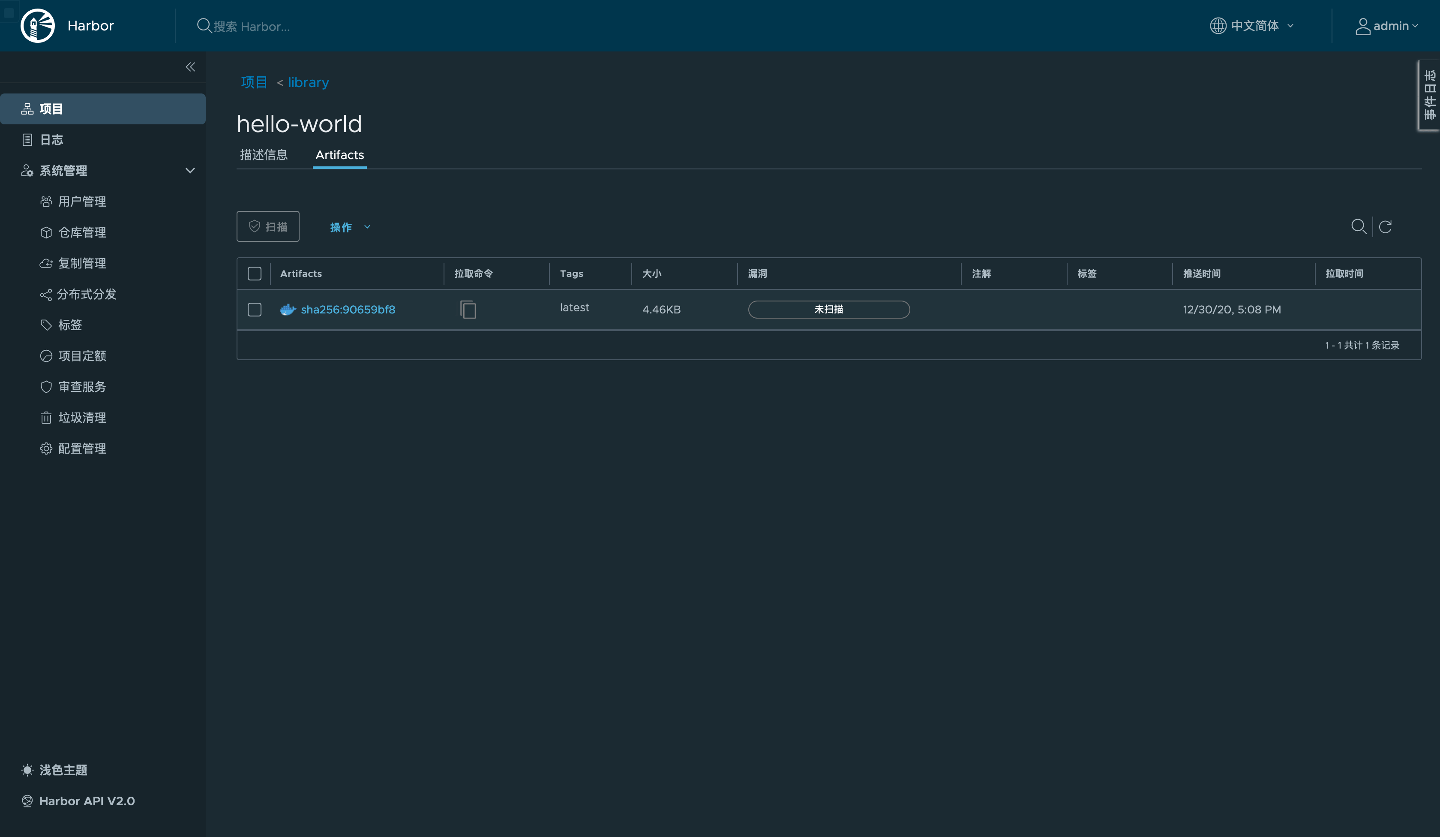Switch to 浅色主题 light theme
Image resolution: width=1440 pixels, height=837 pixels.
pyautogui.click(x=63, y=770)
